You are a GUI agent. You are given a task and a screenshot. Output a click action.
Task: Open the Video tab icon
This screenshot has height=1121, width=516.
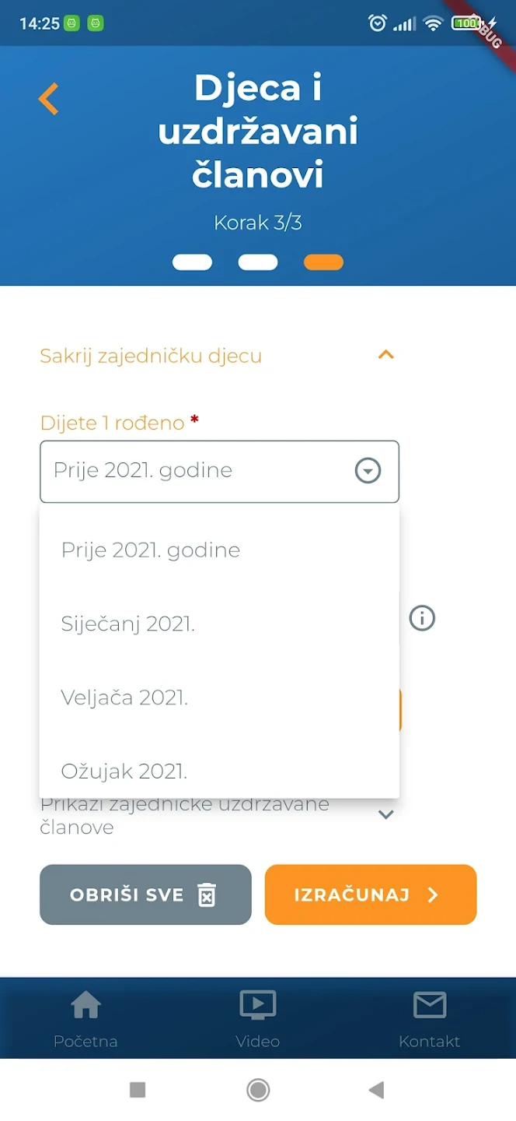[257, 1005]
